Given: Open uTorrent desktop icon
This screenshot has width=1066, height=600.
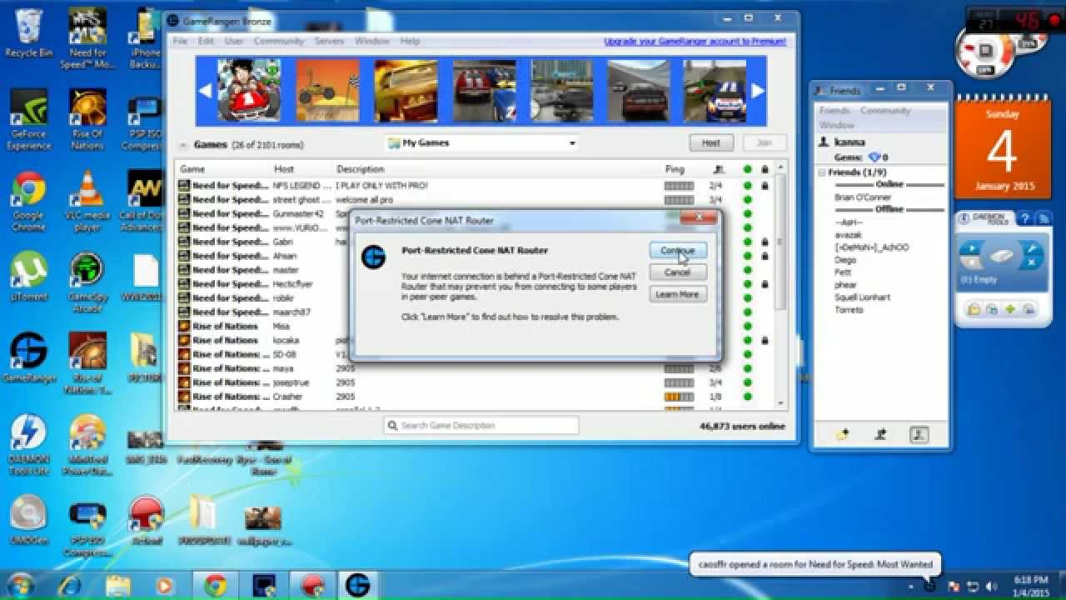Looking at the screenshot, I should [28, 277].
